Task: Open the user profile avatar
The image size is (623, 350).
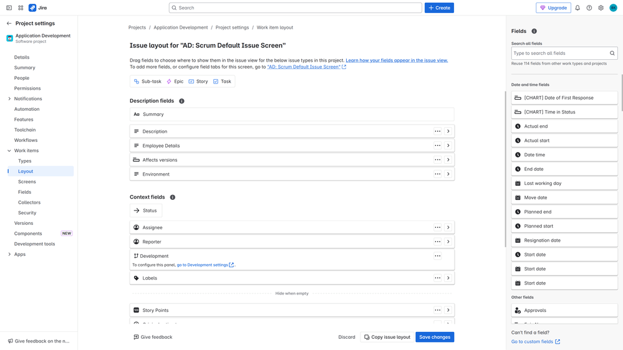Action: click(613, 7)
